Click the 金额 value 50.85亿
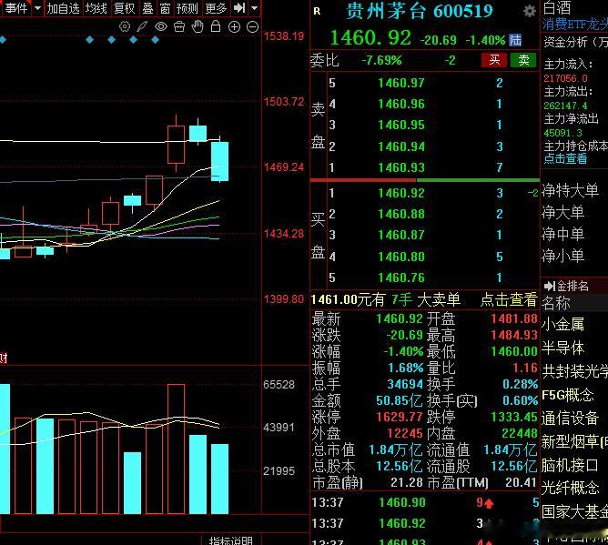Screen dimensions: 608x545 (x=400, y=400)
